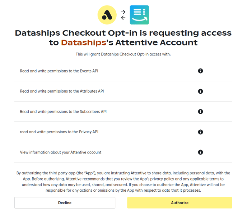Image resolution: width=247 pixels, height=214 pixels.
Task: Click the third-party app disclaimer paragraph
Action: tap(123, 182)
